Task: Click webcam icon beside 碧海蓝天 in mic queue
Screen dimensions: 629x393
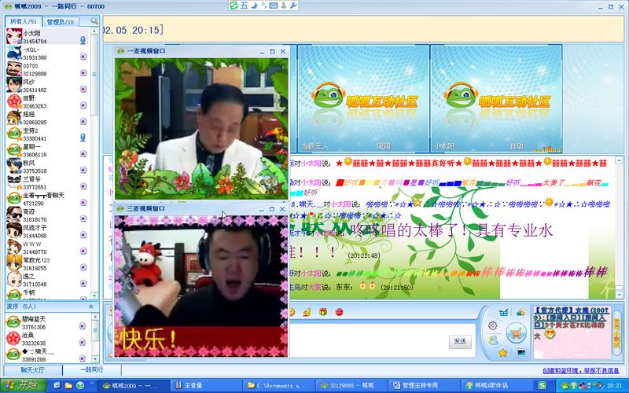Action: click(83, 326)
